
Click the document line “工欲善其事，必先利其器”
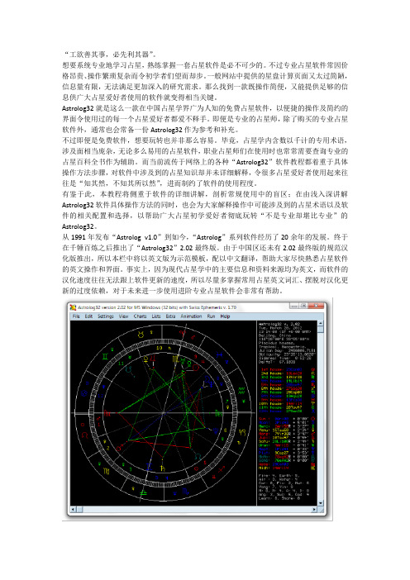tap(110, 55)
